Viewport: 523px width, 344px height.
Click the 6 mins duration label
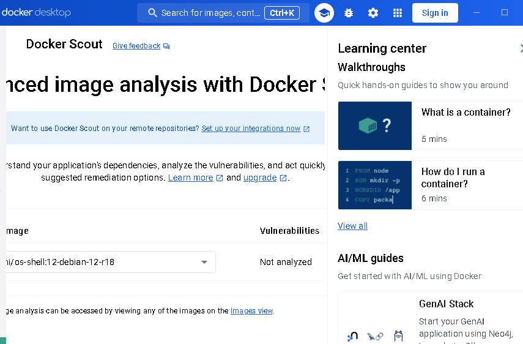[x=434, y=198]
